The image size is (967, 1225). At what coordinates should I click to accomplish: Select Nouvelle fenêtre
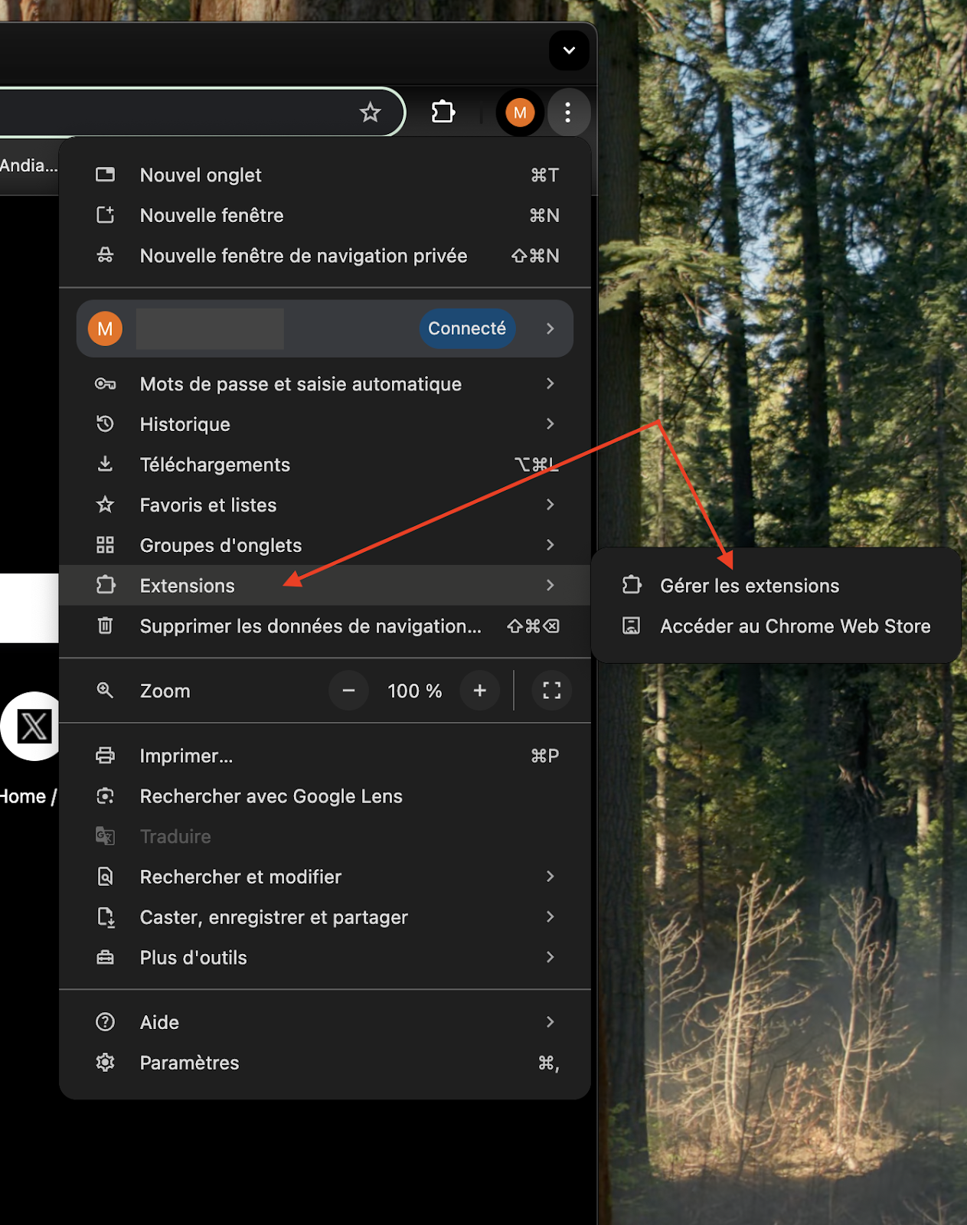(x=325, y=215)
